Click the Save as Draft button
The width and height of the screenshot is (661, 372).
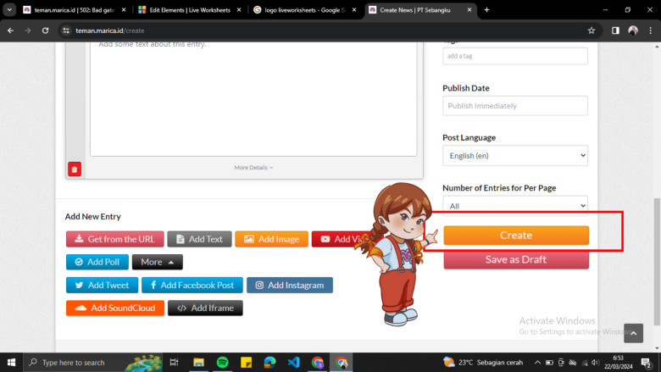tap(515, 259)
